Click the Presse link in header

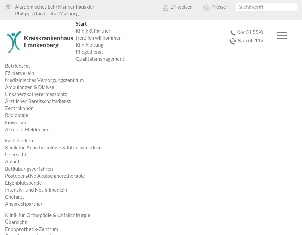(218, 7)
